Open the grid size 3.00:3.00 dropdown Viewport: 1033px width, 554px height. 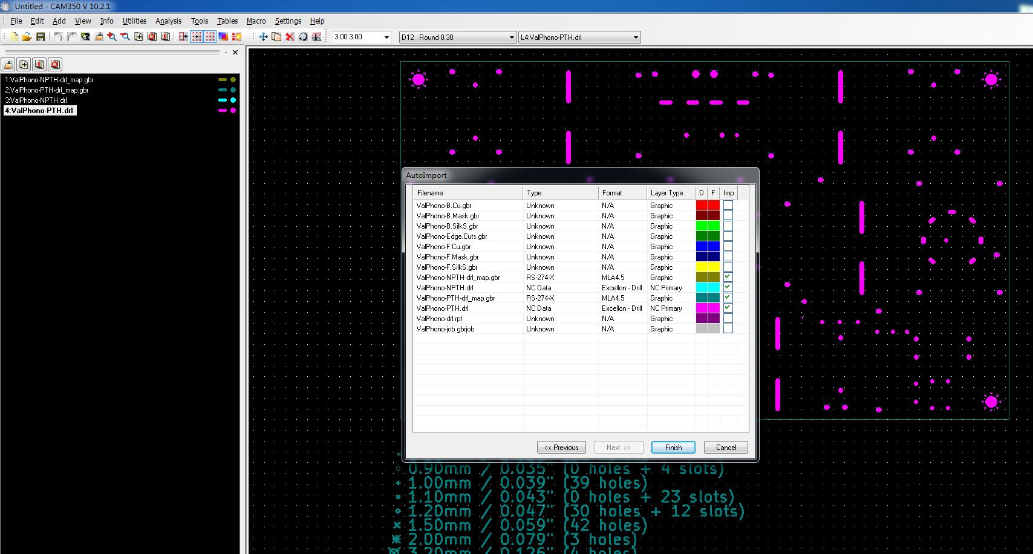[x=386, y=37]
